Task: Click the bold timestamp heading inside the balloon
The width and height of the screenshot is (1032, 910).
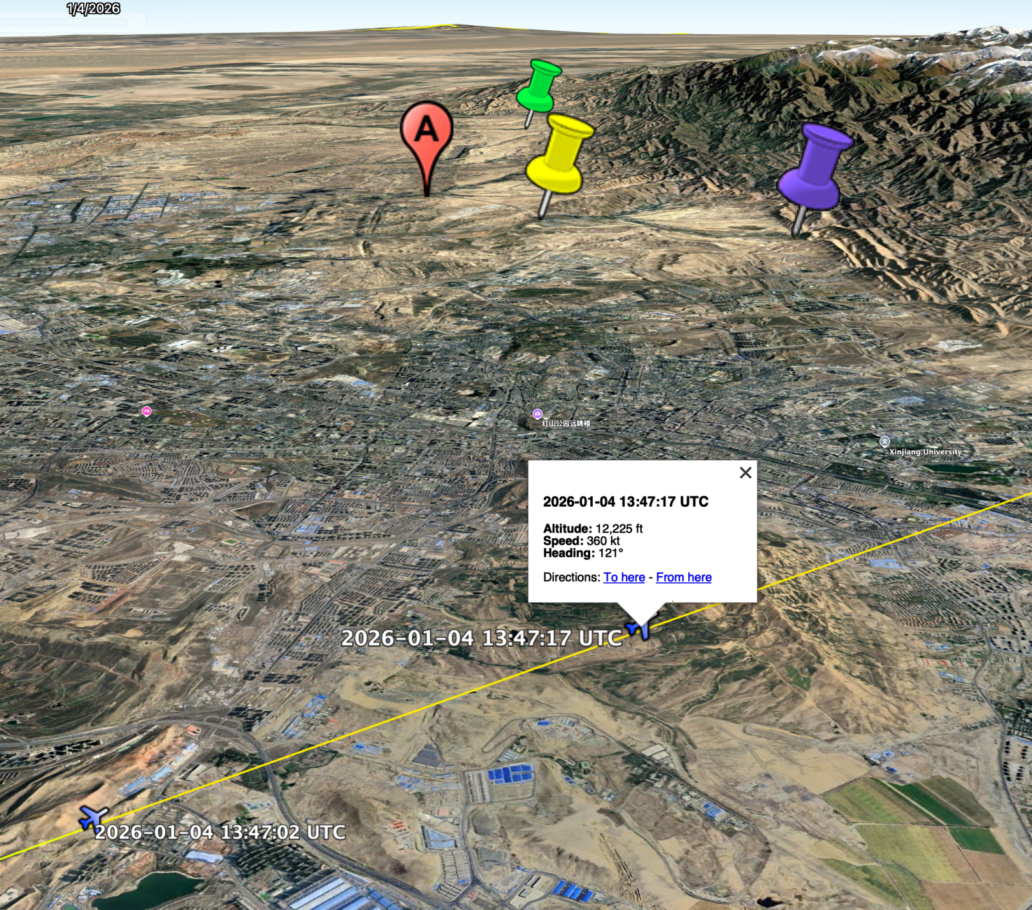Action: pyautogui.click(x=625, y=501)
